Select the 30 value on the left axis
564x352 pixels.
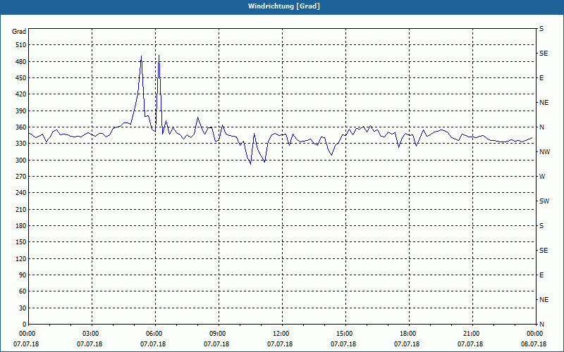23,308
